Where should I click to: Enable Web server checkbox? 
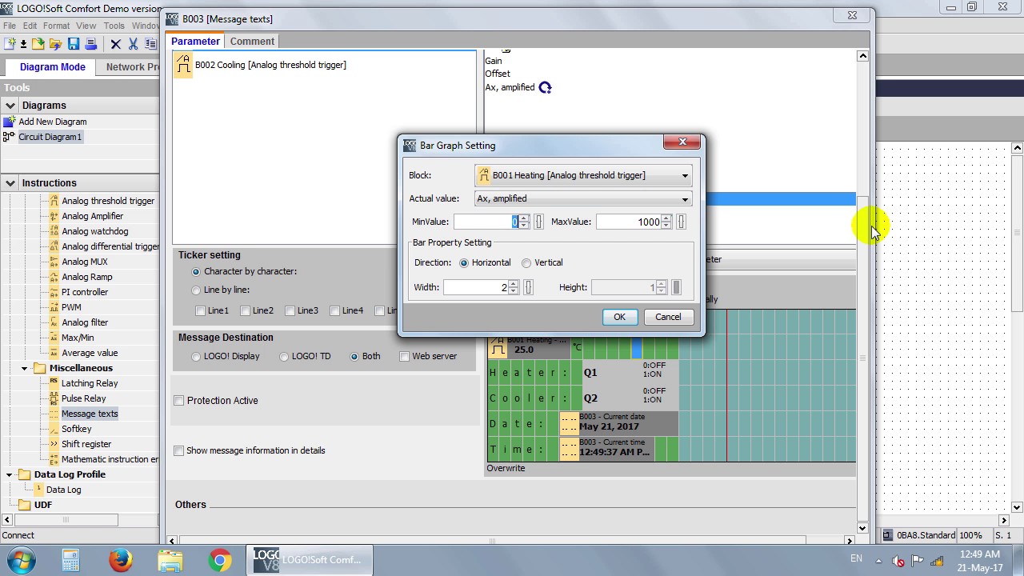[x=404, y=356]
